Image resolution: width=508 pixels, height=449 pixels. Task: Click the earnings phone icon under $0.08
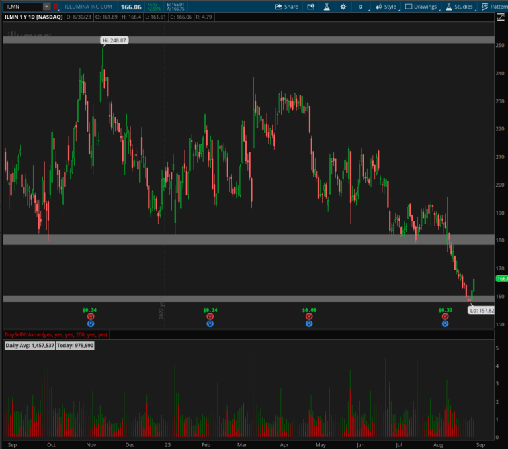(x=309, y=317)
